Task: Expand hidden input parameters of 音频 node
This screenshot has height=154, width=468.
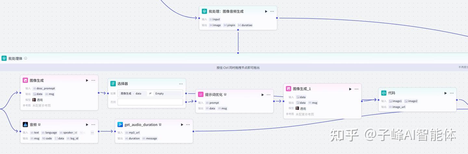Action: 92,133
